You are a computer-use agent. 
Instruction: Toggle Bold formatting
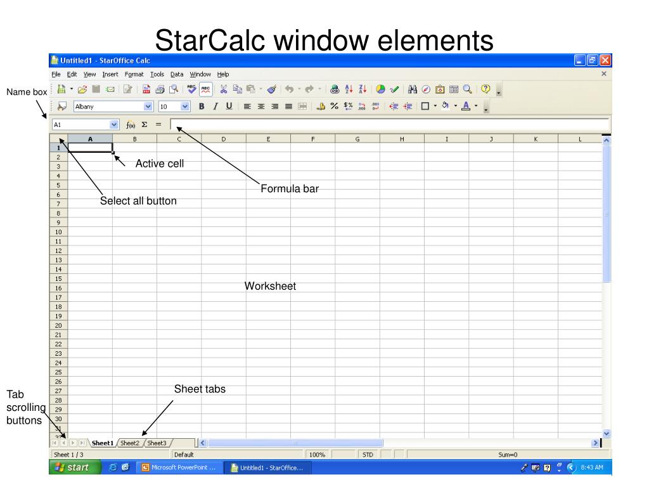click(x=202, y=107)
